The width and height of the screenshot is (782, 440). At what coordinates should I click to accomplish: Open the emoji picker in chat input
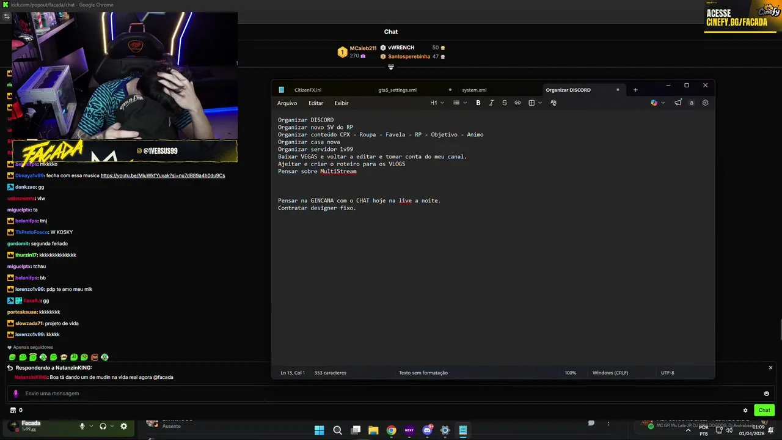click(x=766, y=394)
